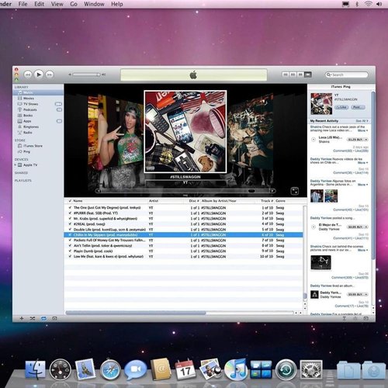Uncheck the #PURRR track checkbox
Image resolution: width=388 pixels, height=388 pixels.
coord(70,213)
